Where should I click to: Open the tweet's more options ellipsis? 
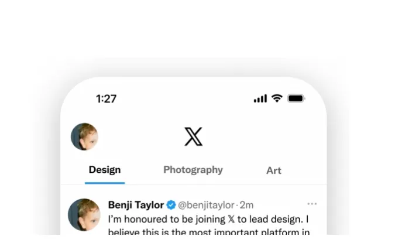click(312, 204)
